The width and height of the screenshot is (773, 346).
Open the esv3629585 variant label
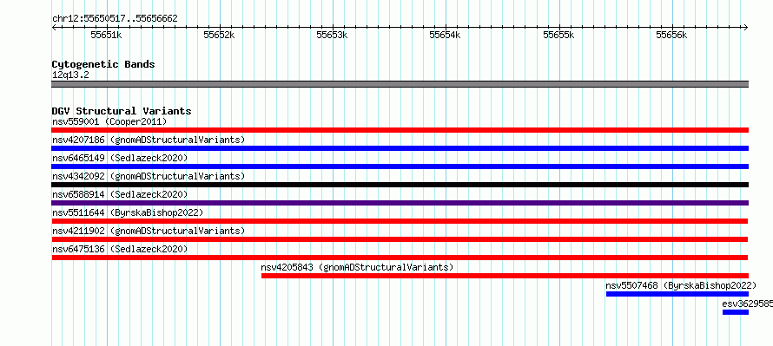[747, 304]
